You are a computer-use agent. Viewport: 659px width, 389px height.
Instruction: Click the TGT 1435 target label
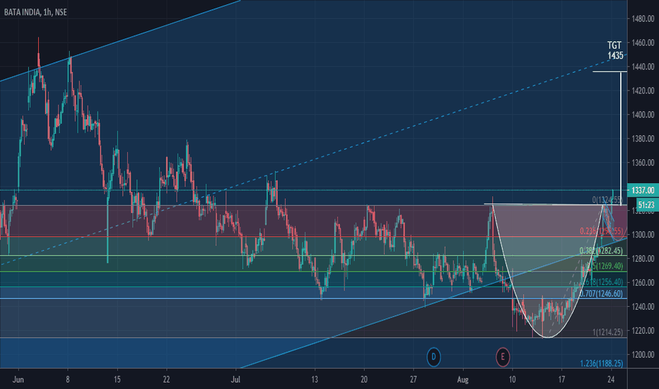click(615, 50)
